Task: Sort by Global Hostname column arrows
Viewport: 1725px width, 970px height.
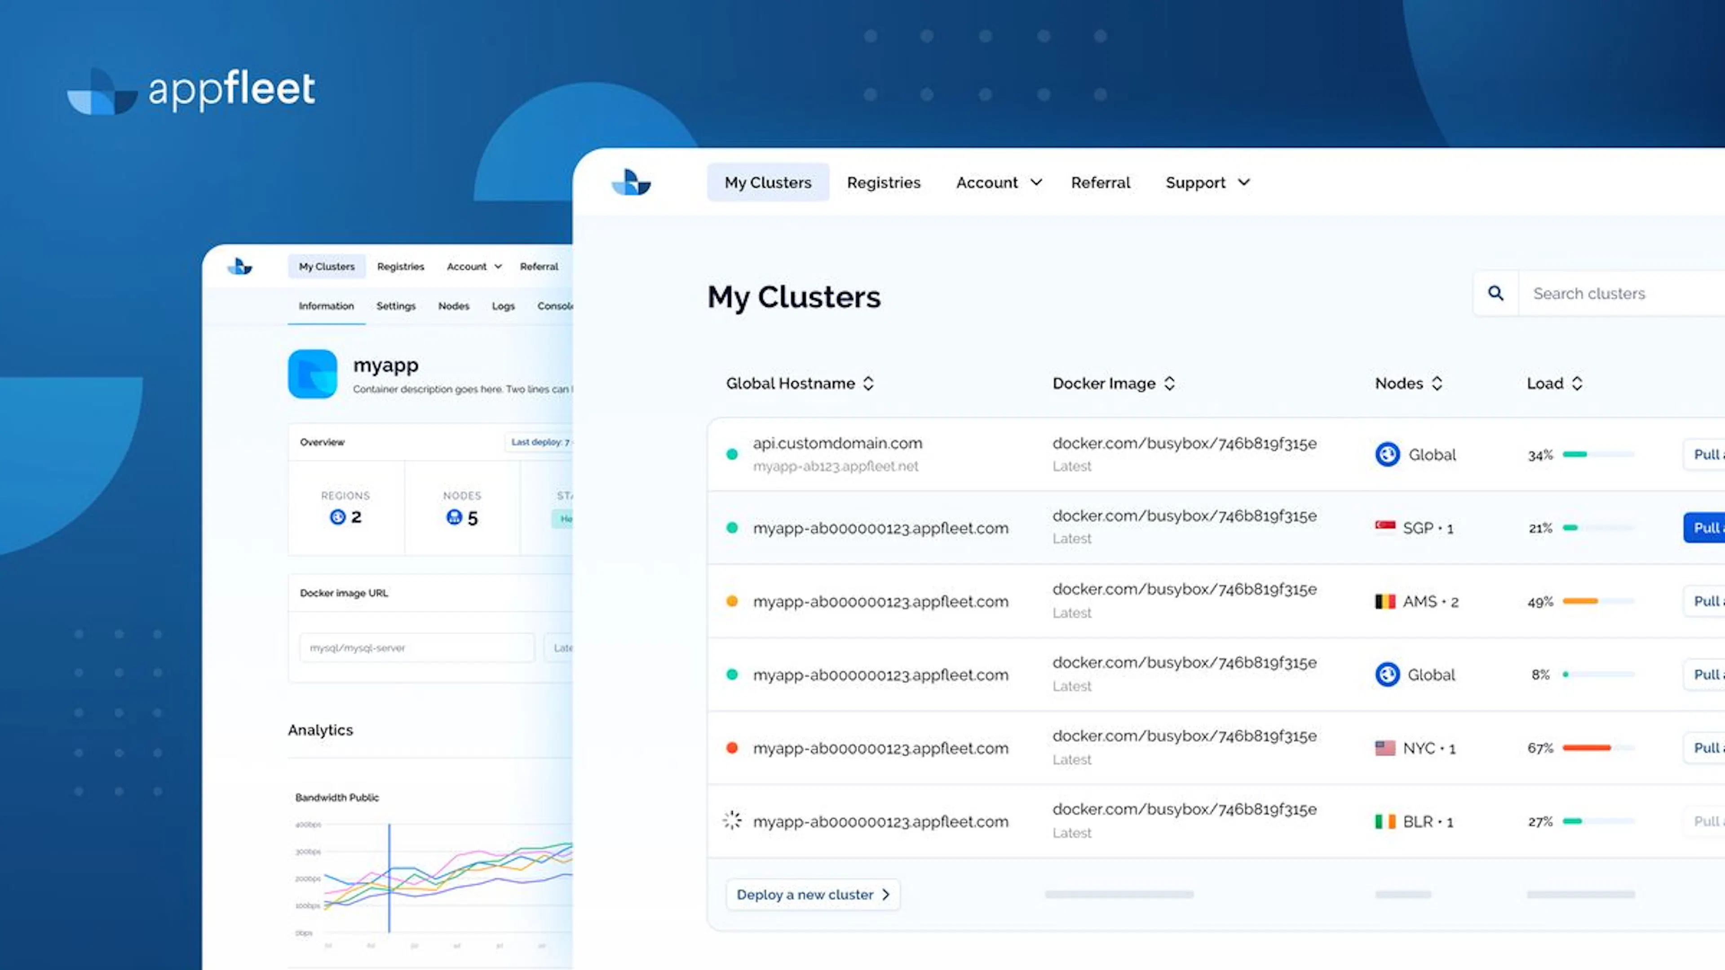Action: point(868,383)
